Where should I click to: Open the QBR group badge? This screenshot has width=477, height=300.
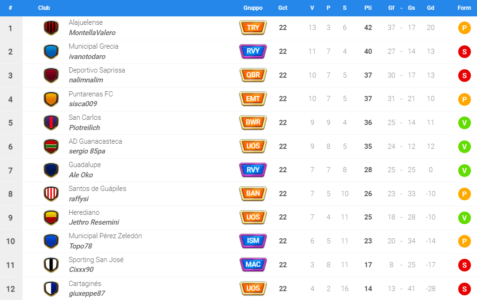(x=253, y=75)
